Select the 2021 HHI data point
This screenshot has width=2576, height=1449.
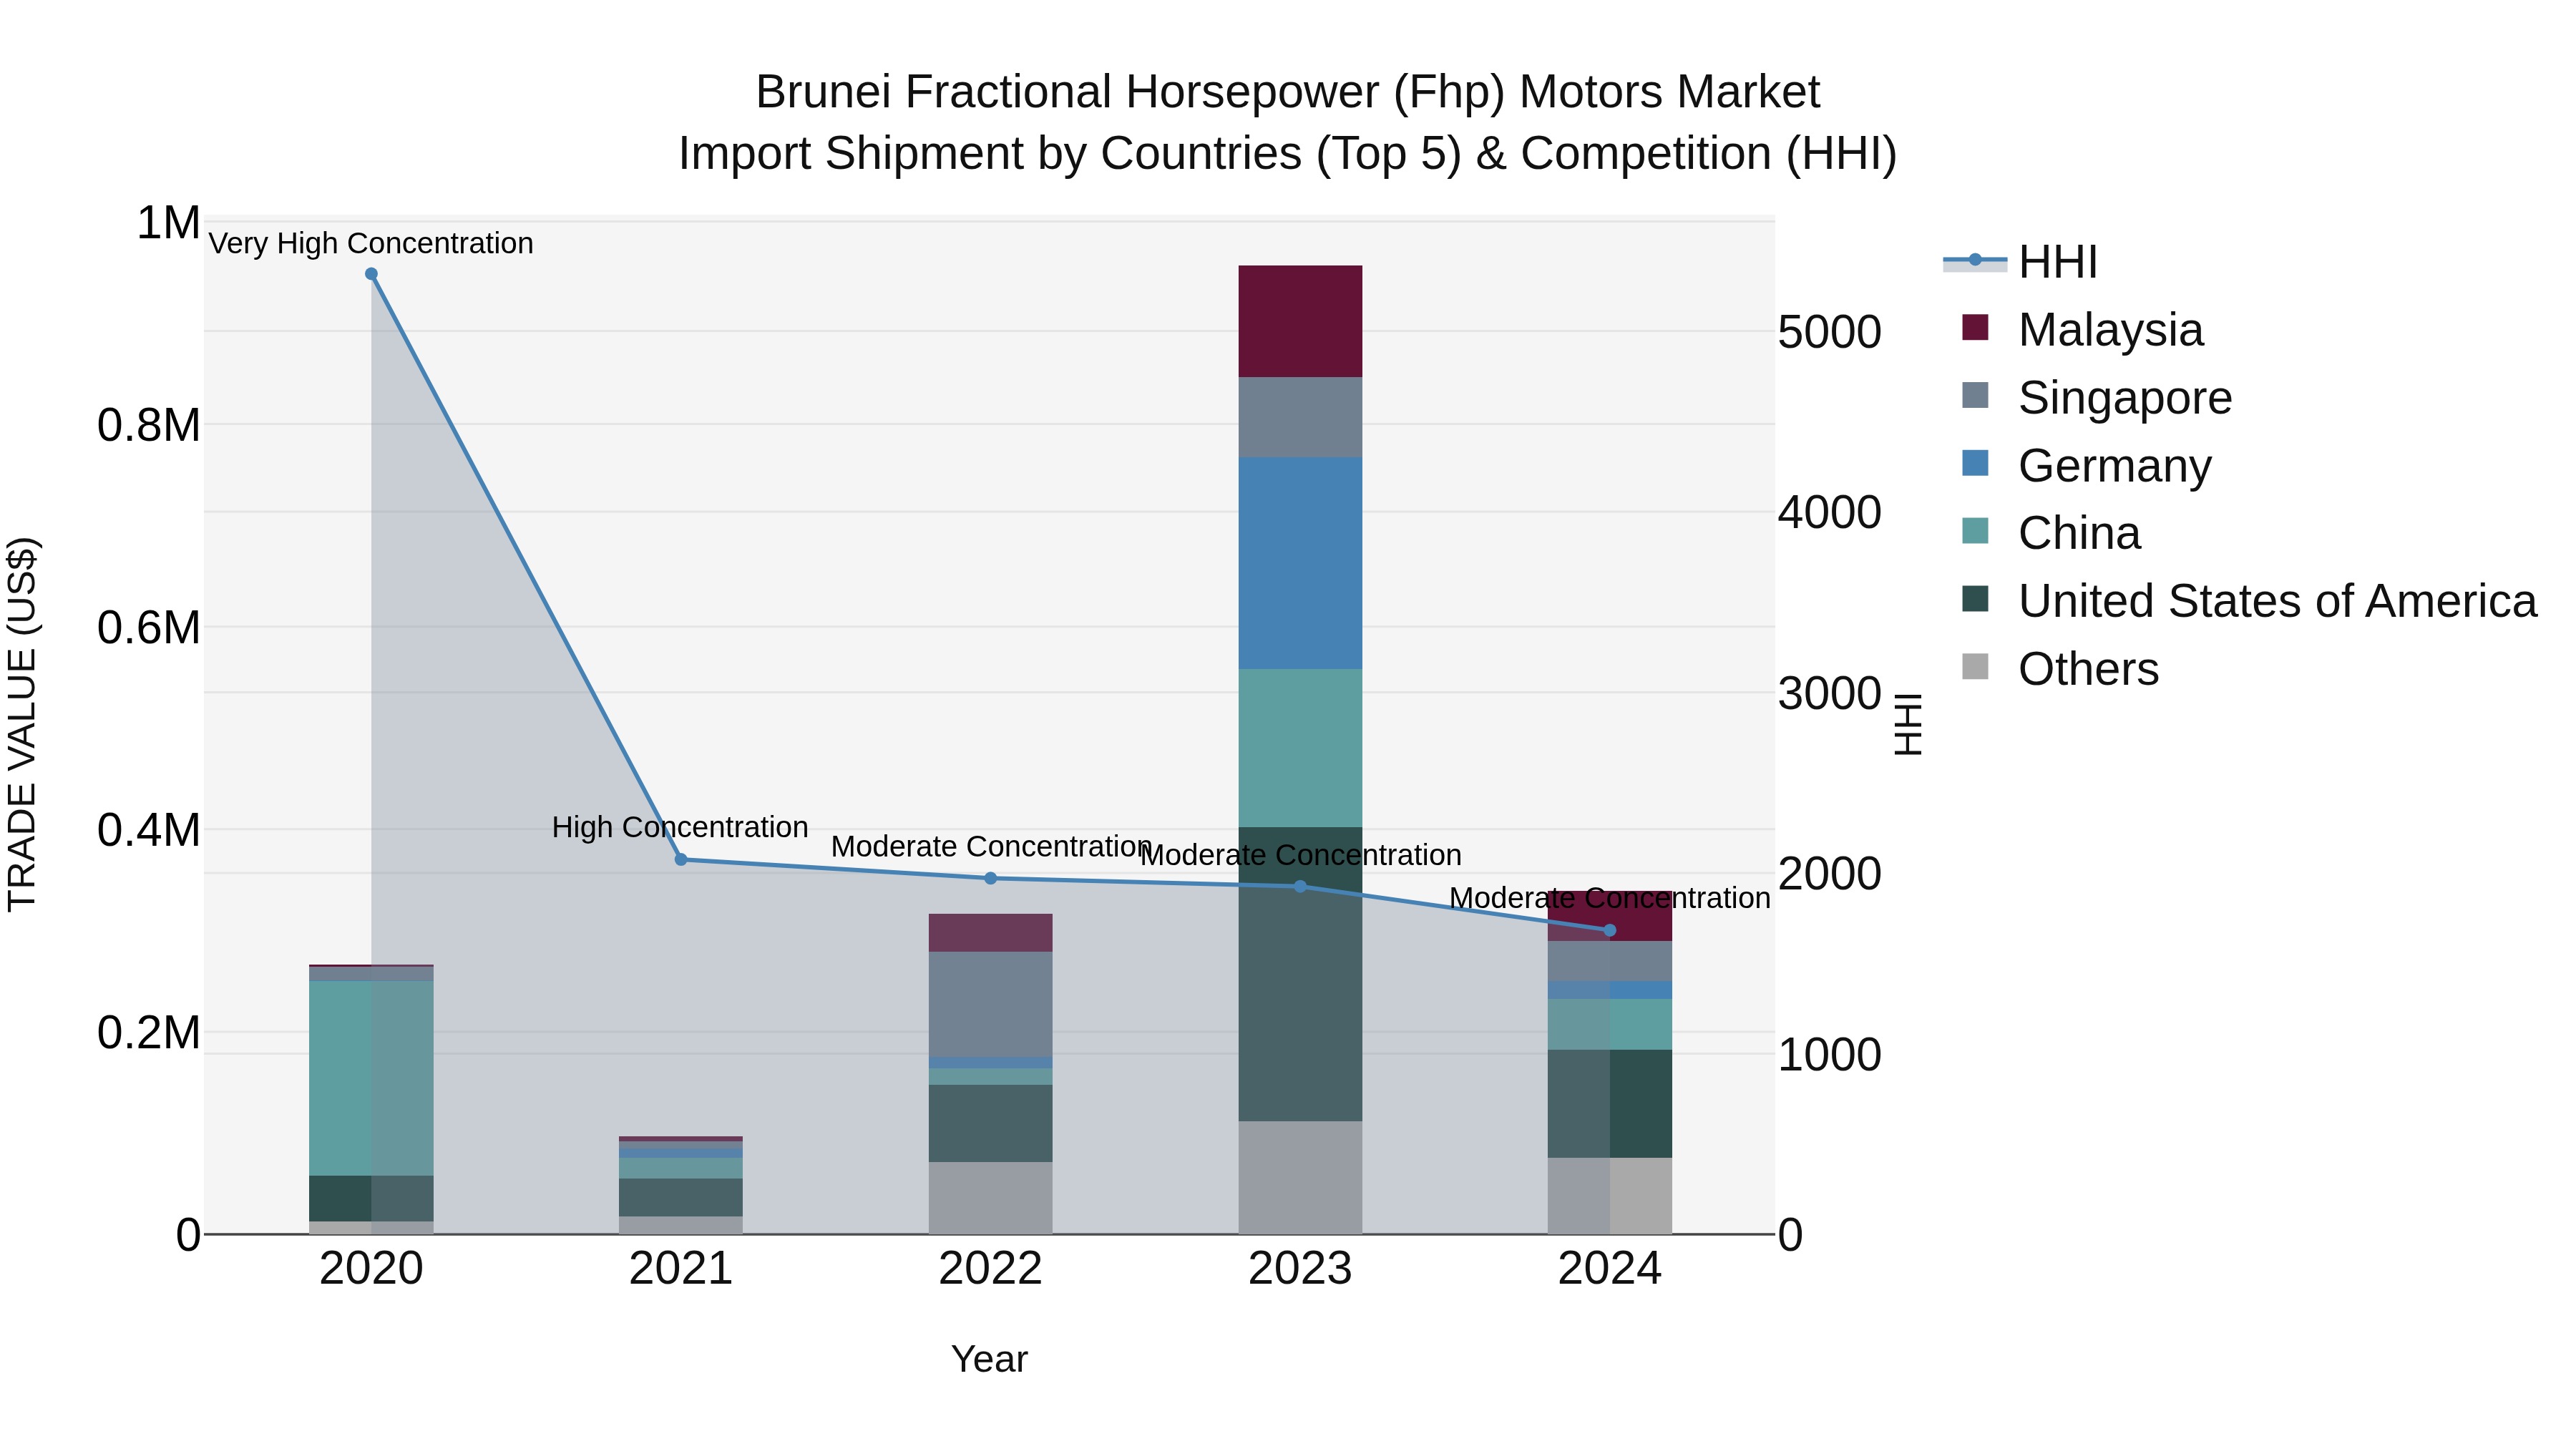click(x=681, y=859)
